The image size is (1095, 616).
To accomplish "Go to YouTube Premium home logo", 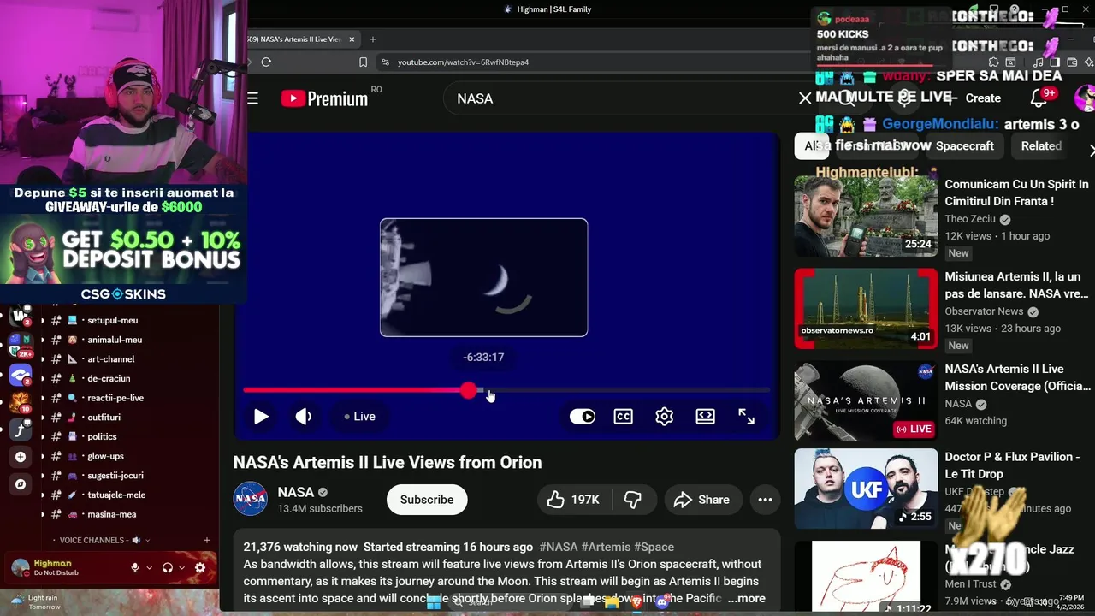I will 324,98.
